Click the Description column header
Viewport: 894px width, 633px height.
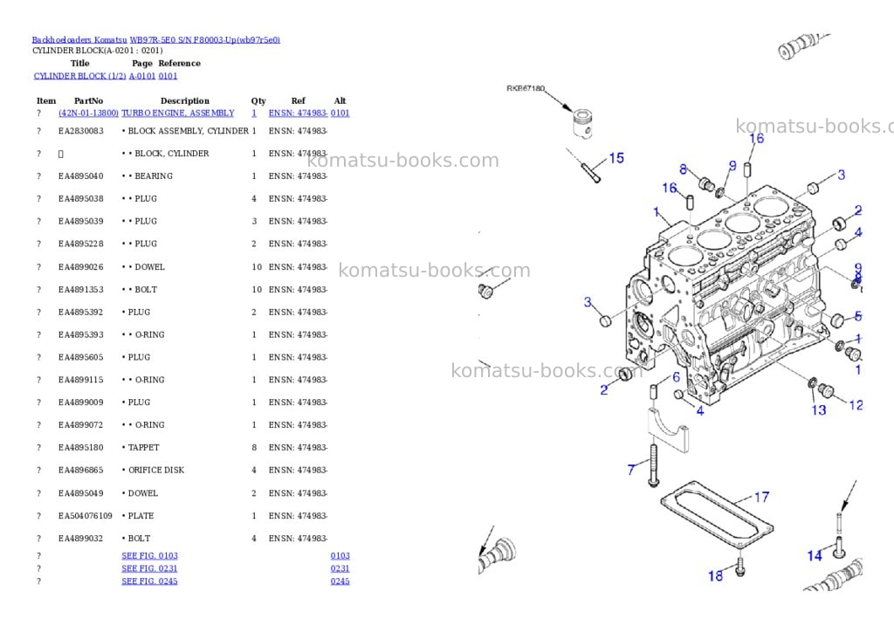pos(185,101)
